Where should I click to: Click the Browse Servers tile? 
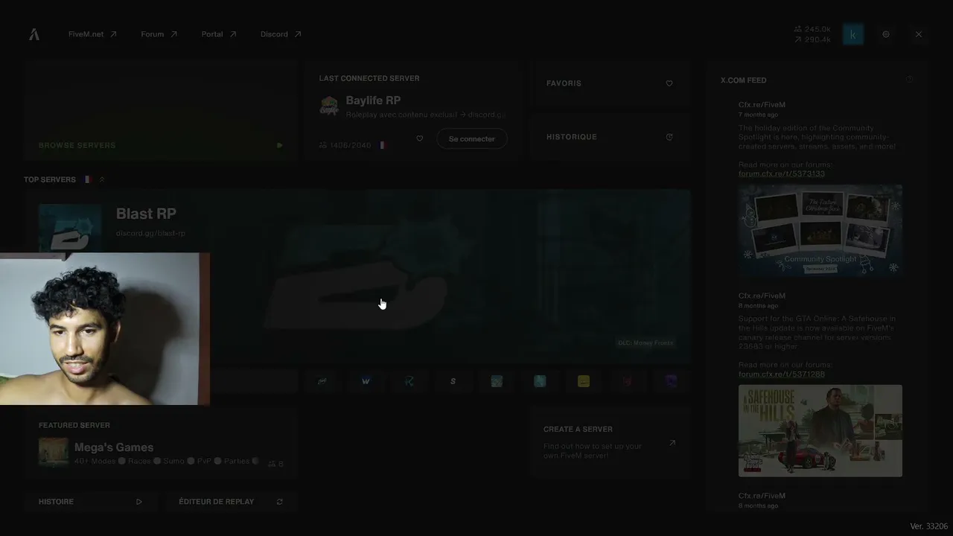pyautogui.click(x=161, y=111)
